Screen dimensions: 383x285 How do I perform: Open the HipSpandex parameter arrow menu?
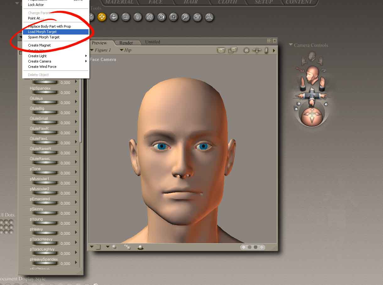(76, 92)
